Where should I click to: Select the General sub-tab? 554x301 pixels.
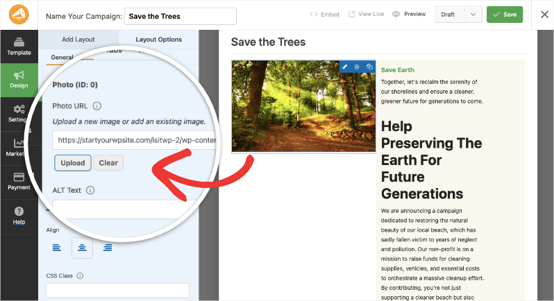[62, 57]
